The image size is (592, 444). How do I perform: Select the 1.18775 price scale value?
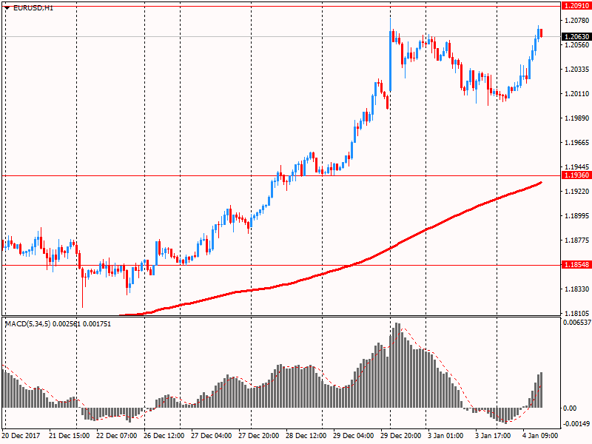point(577,240)
